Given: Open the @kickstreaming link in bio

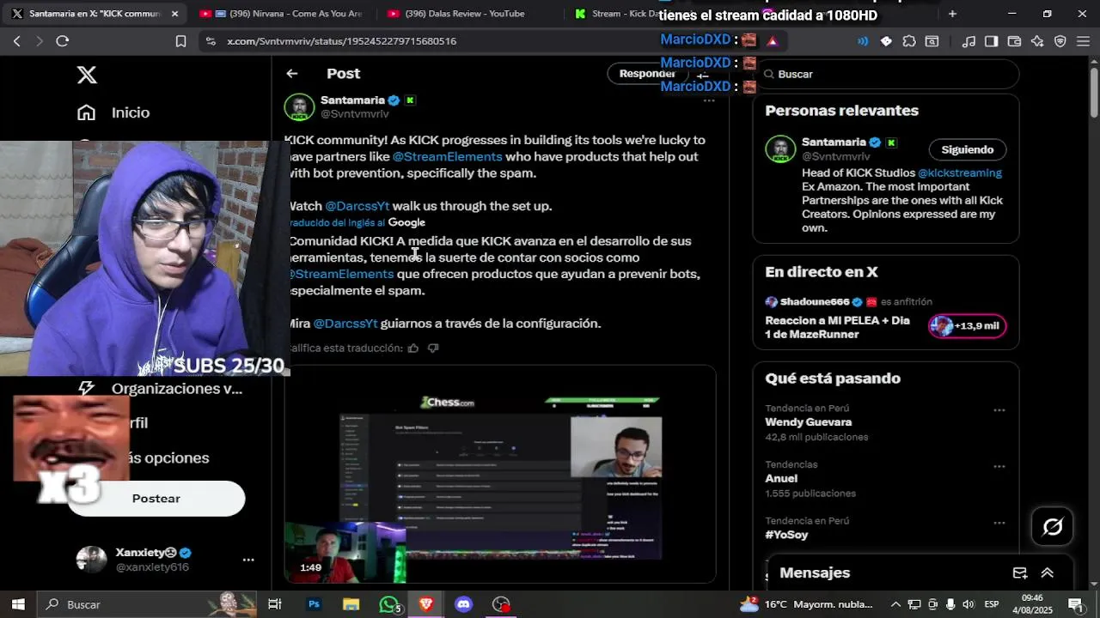Looking at the screenshot, I should pos(960,173).
